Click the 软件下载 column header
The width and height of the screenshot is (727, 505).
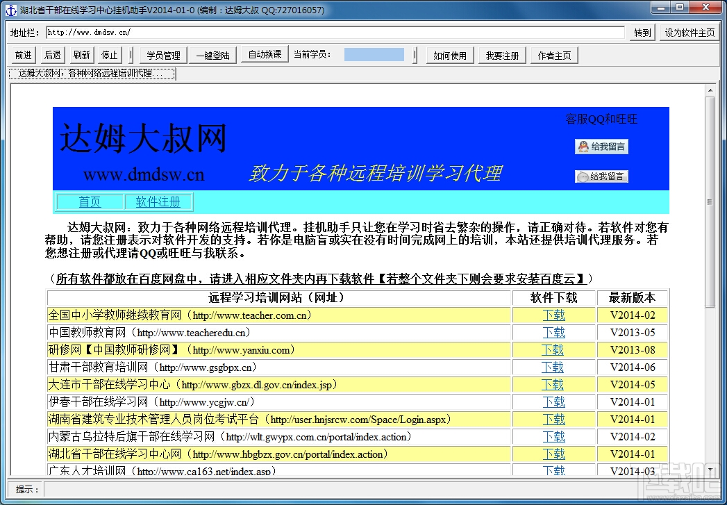553,298
